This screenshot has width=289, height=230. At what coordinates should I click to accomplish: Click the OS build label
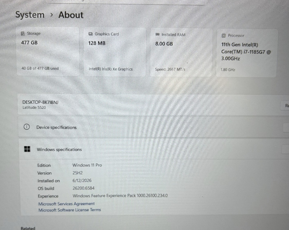(46, 189)
